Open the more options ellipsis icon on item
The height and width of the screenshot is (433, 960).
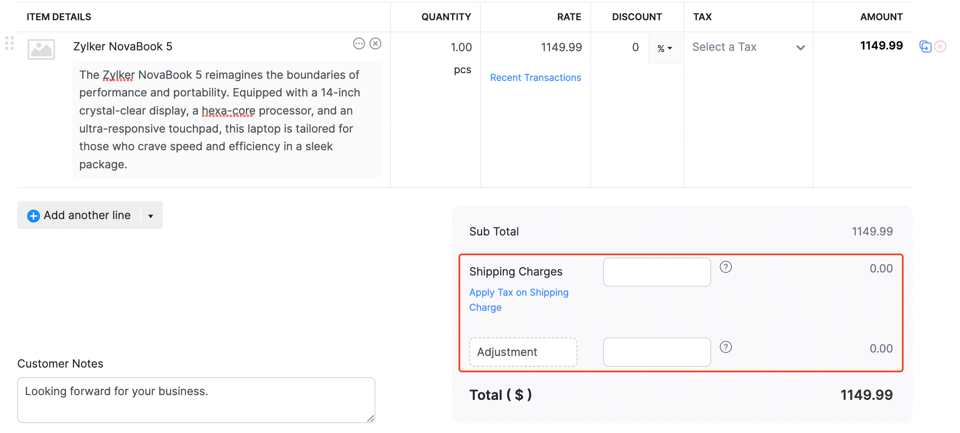[359, 43]
